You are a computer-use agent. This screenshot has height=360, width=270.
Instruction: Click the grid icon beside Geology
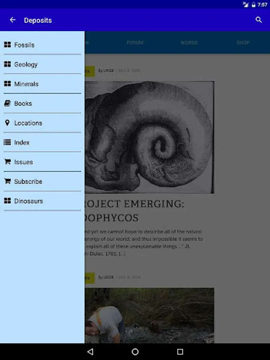(7, 64)
